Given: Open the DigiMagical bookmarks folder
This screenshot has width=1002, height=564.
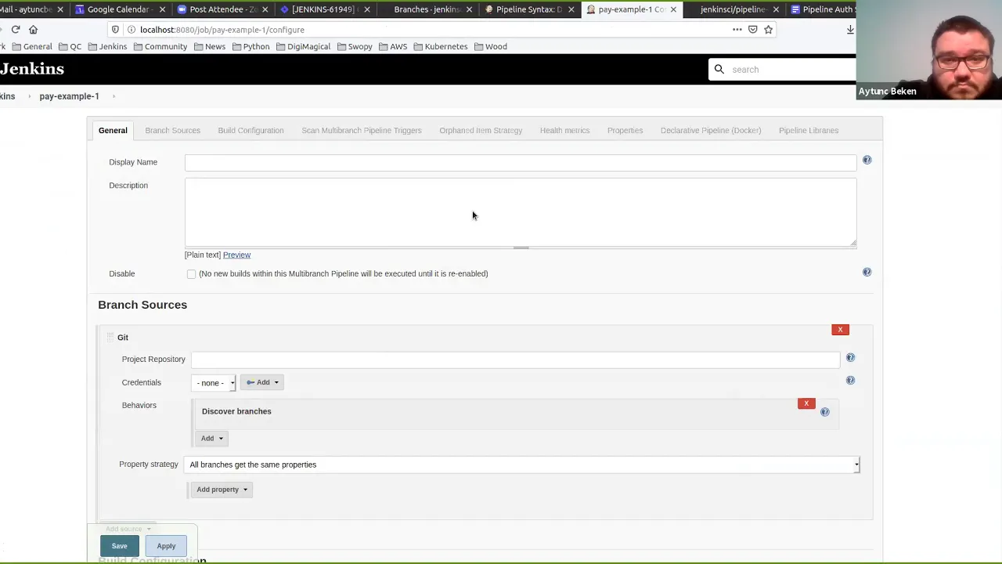Looking at the screenshot, I should tap(303, 46).
